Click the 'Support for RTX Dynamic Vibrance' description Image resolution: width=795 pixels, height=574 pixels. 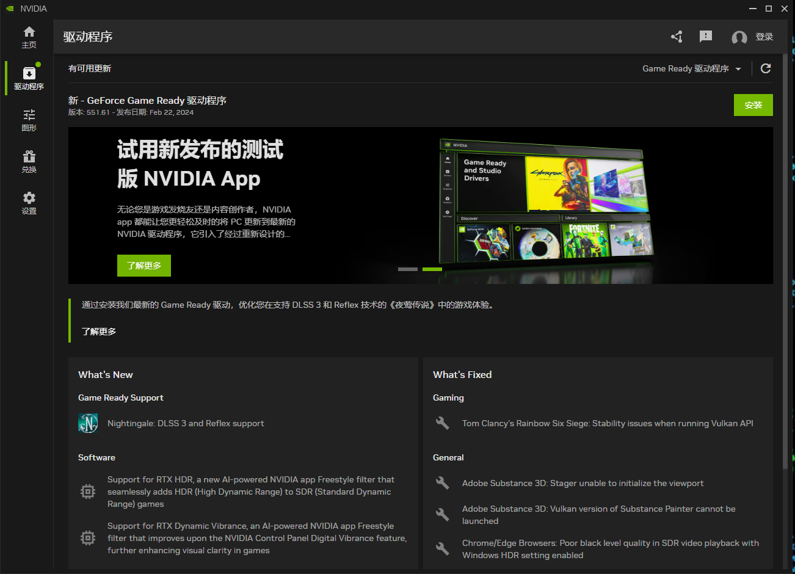pos(257,538)
